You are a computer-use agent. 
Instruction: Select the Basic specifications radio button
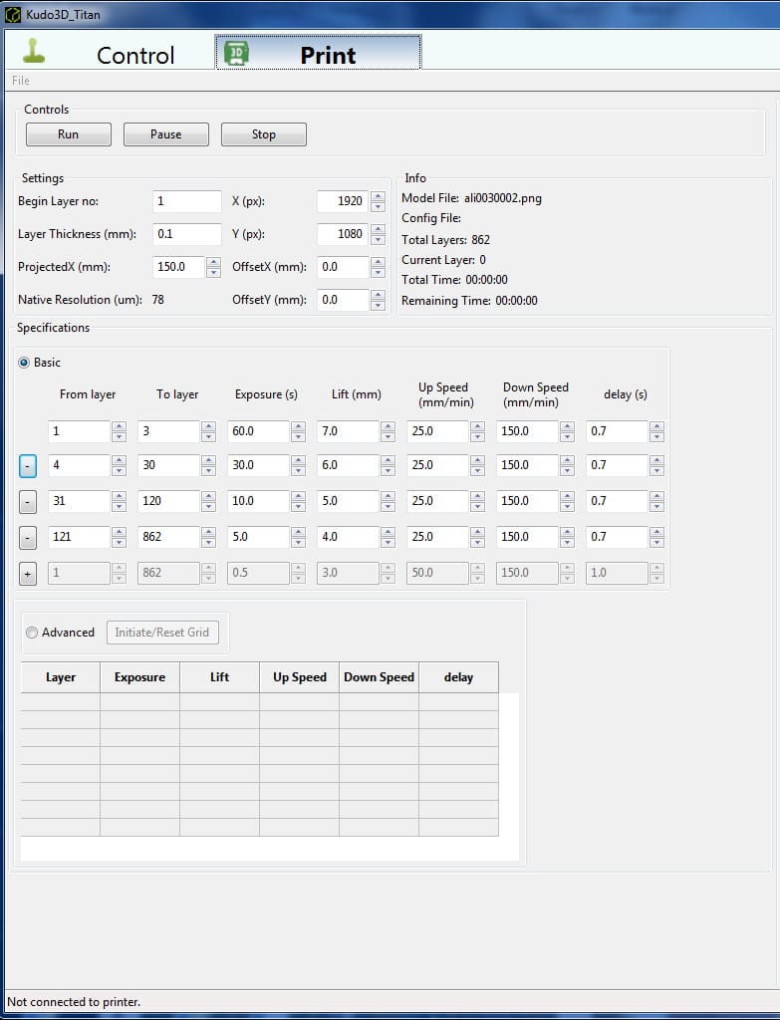25,363
